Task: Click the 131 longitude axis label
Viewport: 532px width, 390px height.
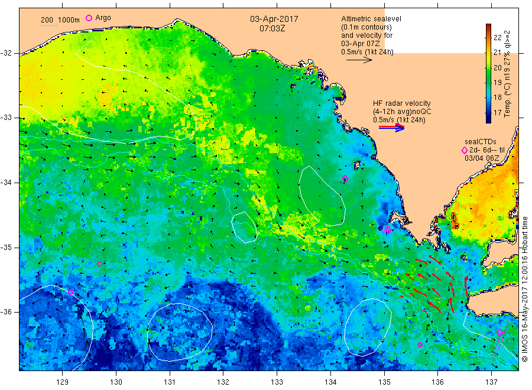Action: [170, 382]
